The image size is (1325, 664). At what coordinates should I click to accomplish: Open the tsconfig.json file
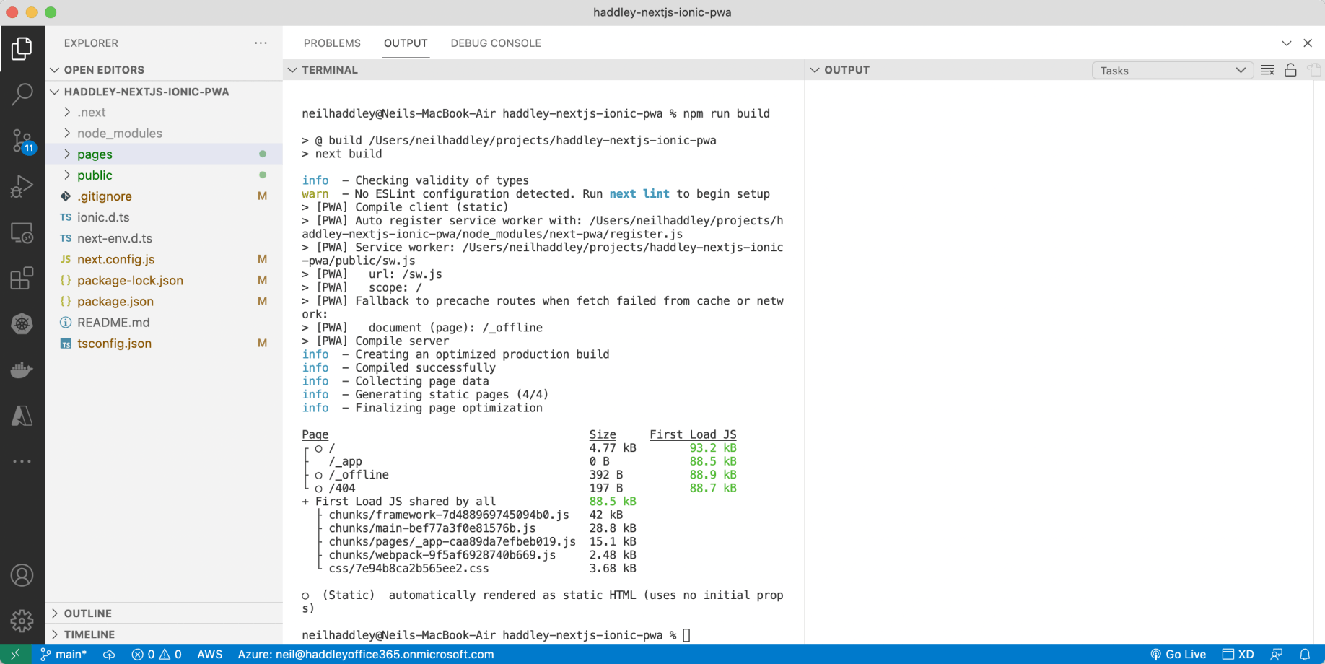click(x=164, y=343)
